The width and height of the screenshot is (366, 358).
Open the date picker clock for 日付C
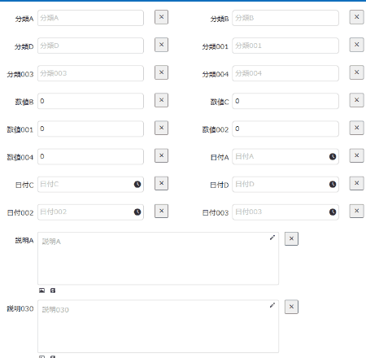[137, 184]
